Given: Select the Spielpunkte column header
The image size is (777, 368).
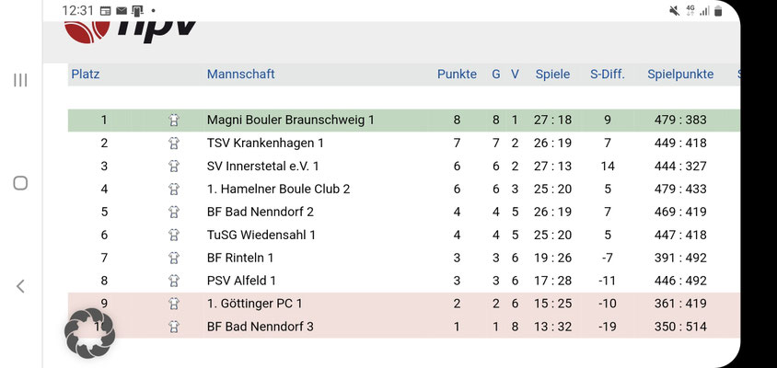Looking at the screenshot, I should tap(680, 75).
